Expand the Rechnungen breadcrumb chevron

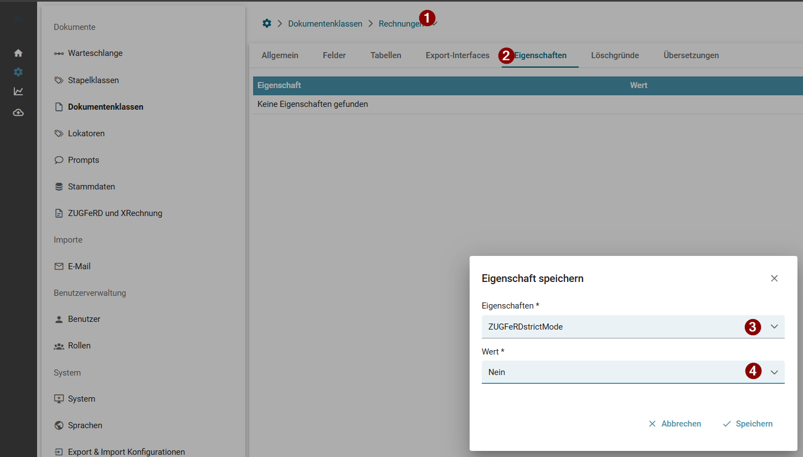point(435,23)
